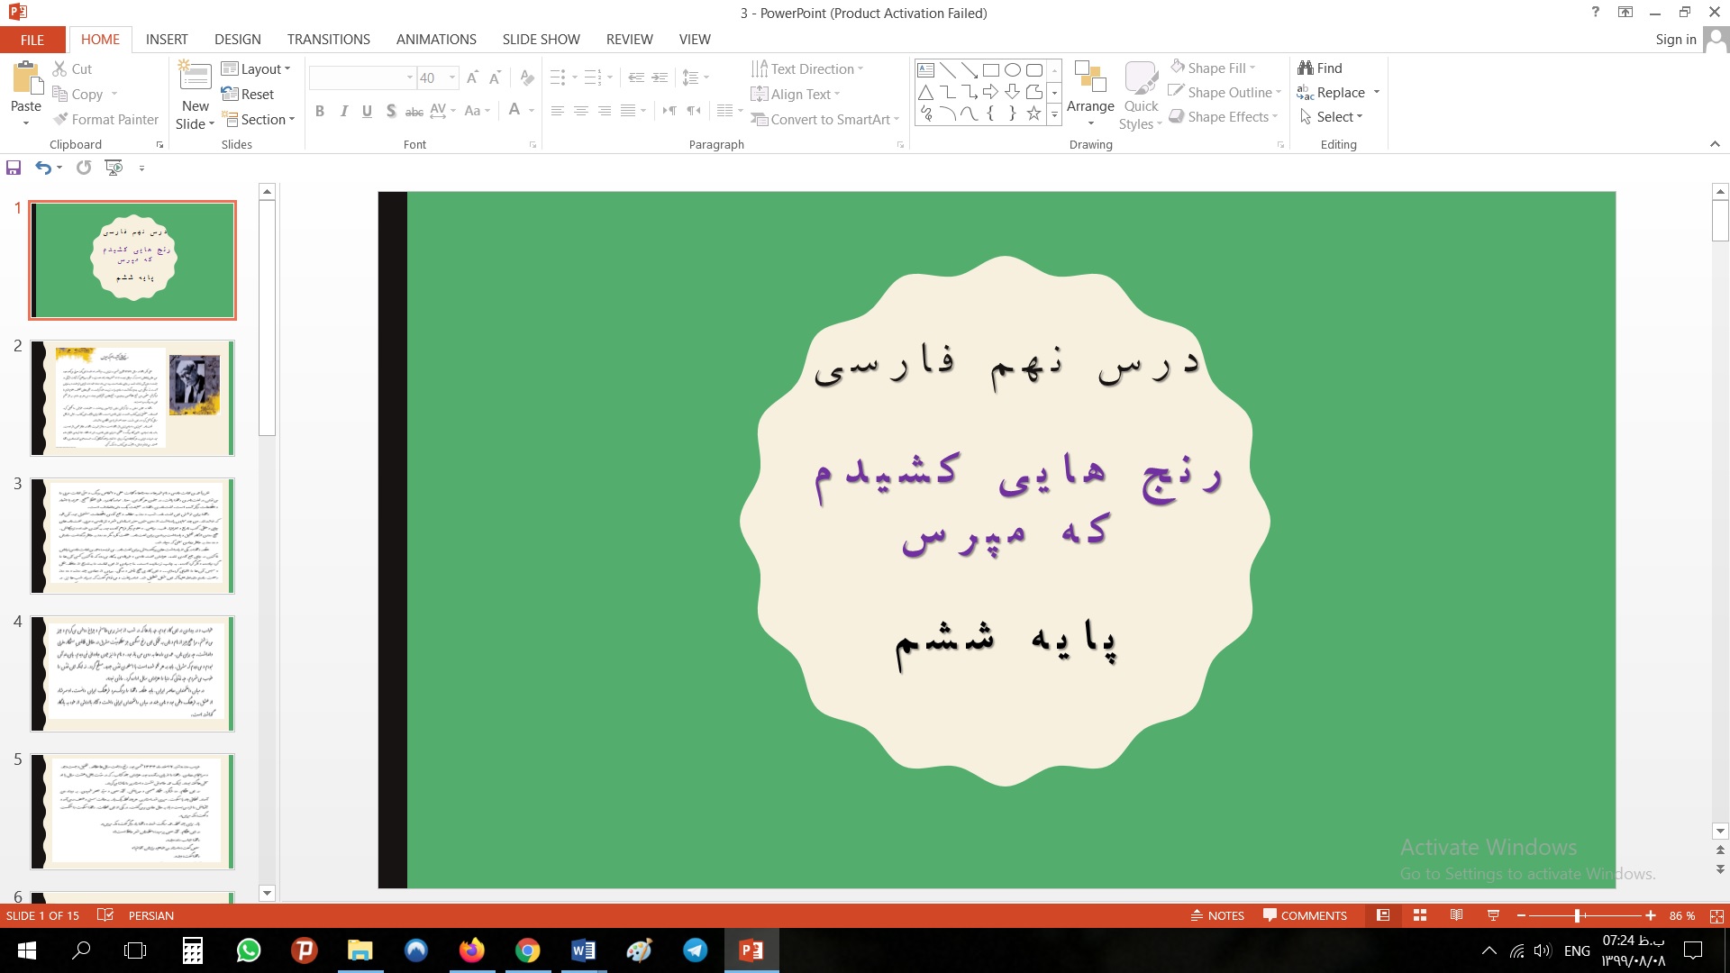
Task: Expand the Select dropdown in Editing
Action: tap(1332, 117)
